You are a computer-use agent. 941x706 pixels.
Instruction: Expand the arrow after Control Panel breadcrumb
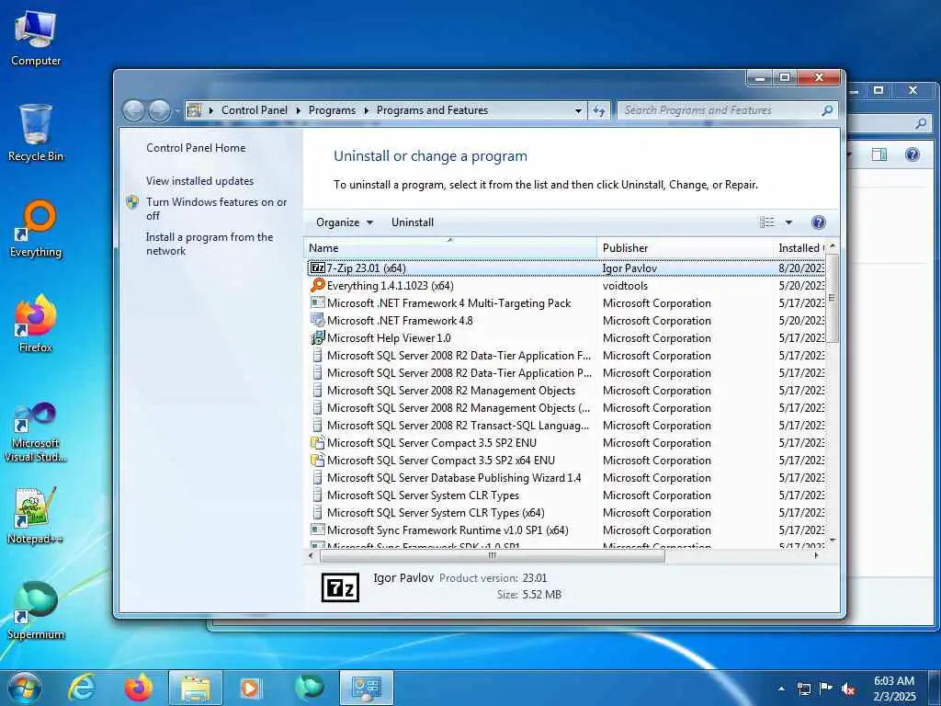point(299,110)
